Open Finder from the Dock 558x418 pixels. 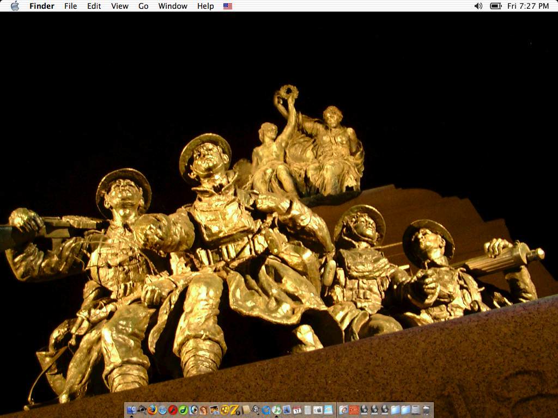tap(131, 410)
